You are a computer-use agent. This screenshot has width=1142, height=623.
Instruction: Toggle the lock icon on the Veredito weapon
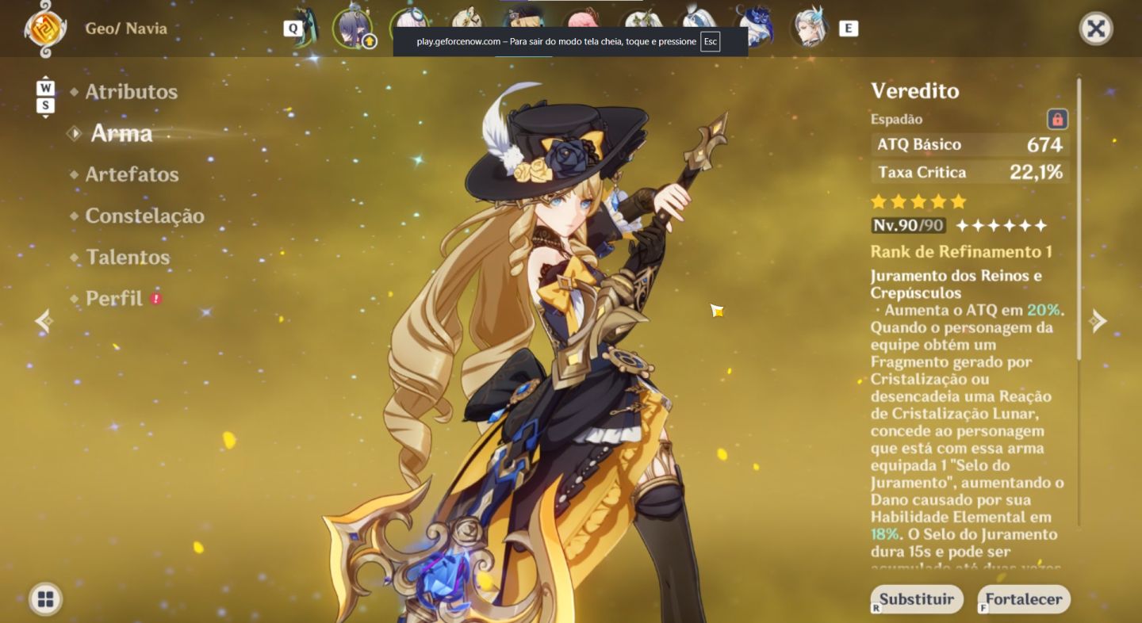tap(1057, 119)
